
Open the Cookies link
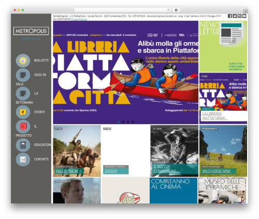click(83, 19)
